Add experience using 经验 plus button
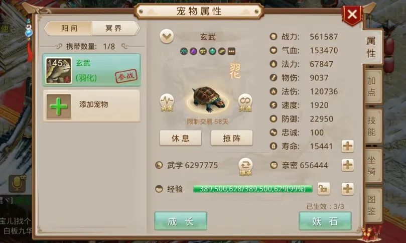Screen dimensions: 406x243 [x=347, y=189]
